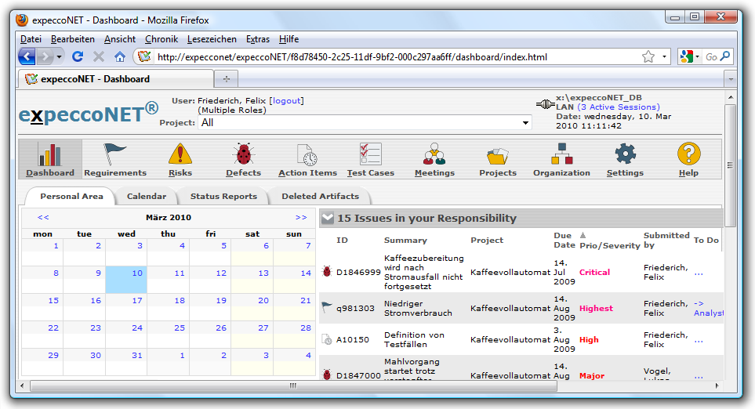Click the Help question mark icon
This screenshot has height=409, width=755.
pyautogui.click(x=688, y=154)
